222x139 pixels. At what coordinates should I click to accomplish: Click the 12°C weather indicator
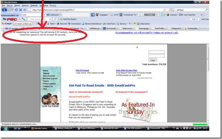click(x=115, y=15)
